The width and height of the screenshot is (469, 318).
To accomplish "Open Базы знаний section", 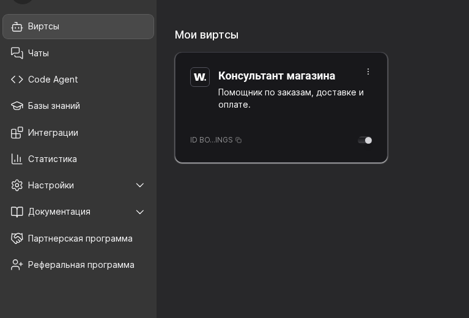I will tap(78, 106).
